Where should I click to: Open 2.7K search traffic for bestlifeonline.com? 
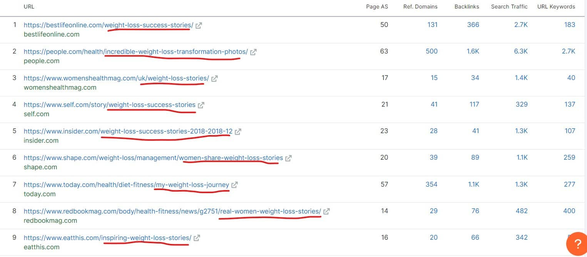click(x=521, y=25)
